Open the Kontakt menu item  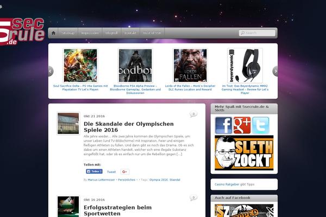click(x=130, y=33)
